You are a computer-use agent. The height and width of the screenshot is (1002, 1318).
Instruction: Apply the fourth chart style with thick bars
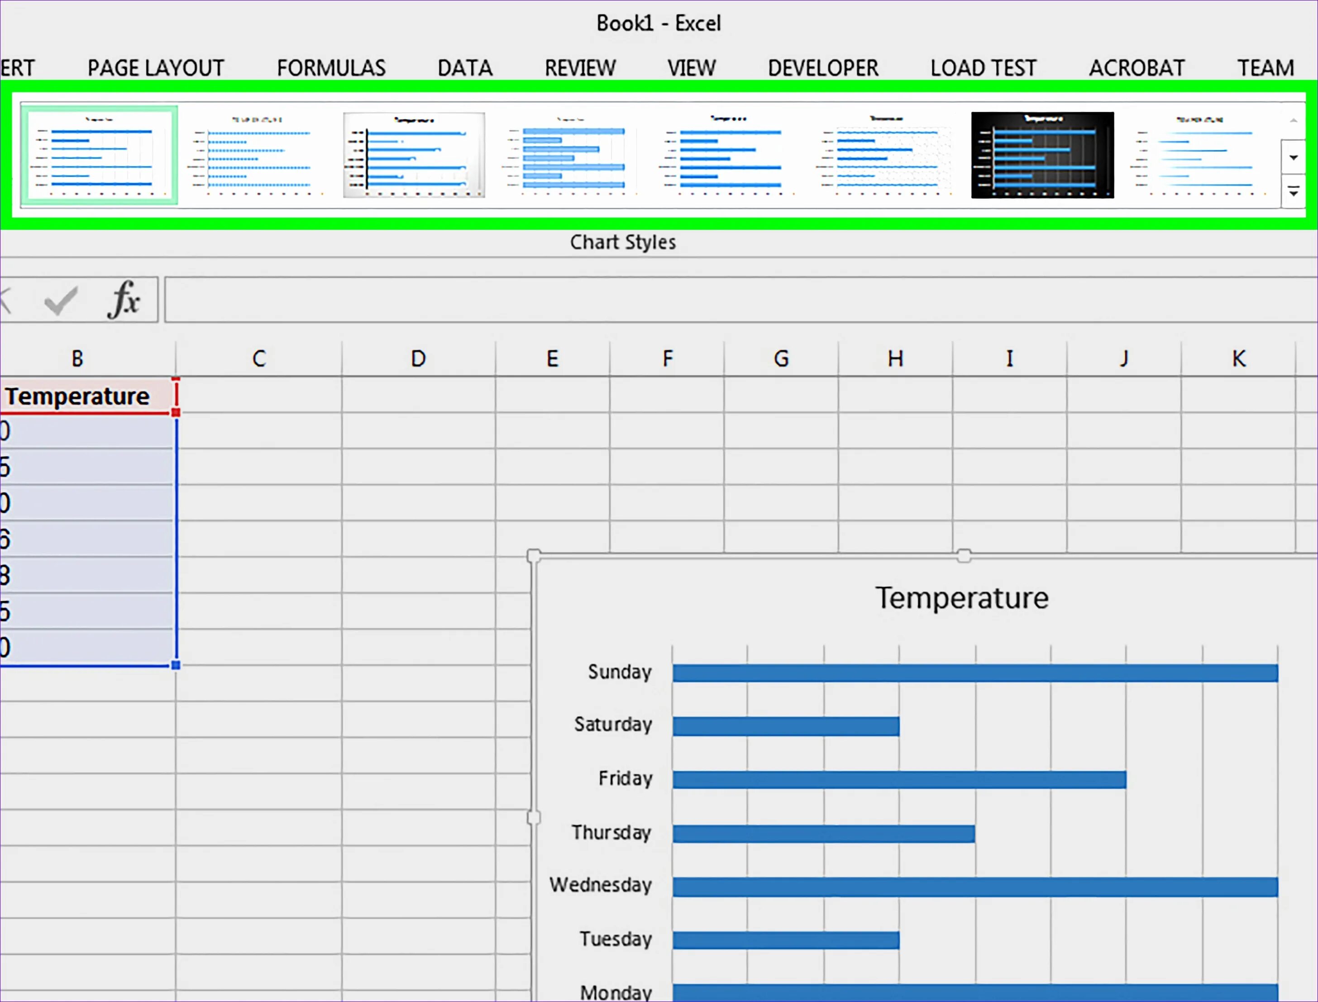pyautogui.click(x=571, y=155)
